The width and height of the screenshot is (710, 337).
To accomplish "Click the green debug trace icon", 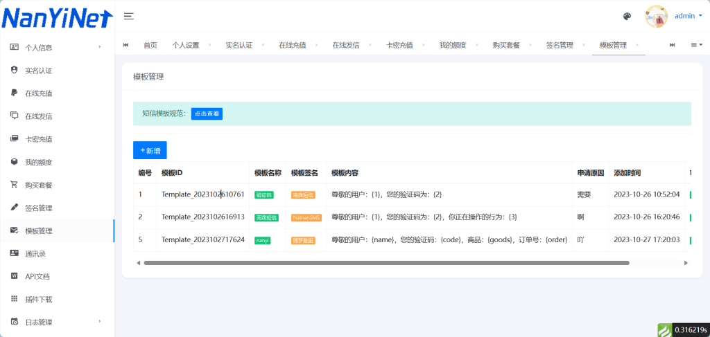I will pos(664,330).
